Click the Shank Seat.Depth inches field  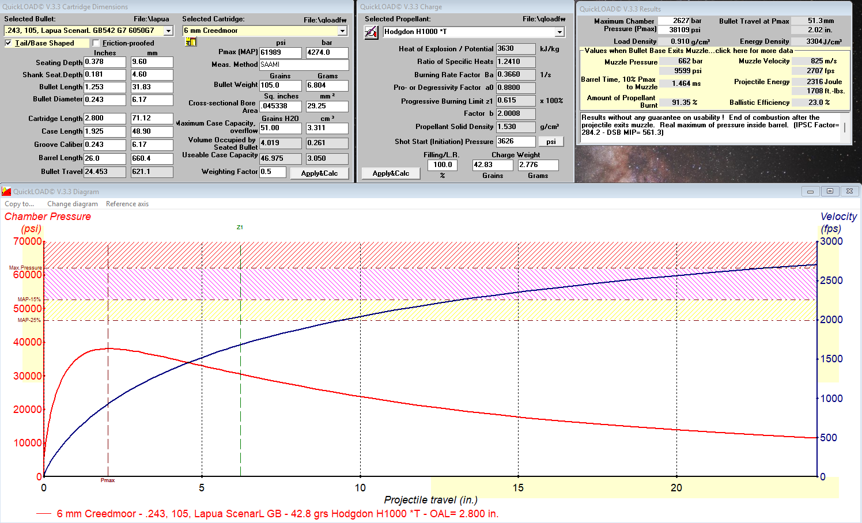point(105,74)
